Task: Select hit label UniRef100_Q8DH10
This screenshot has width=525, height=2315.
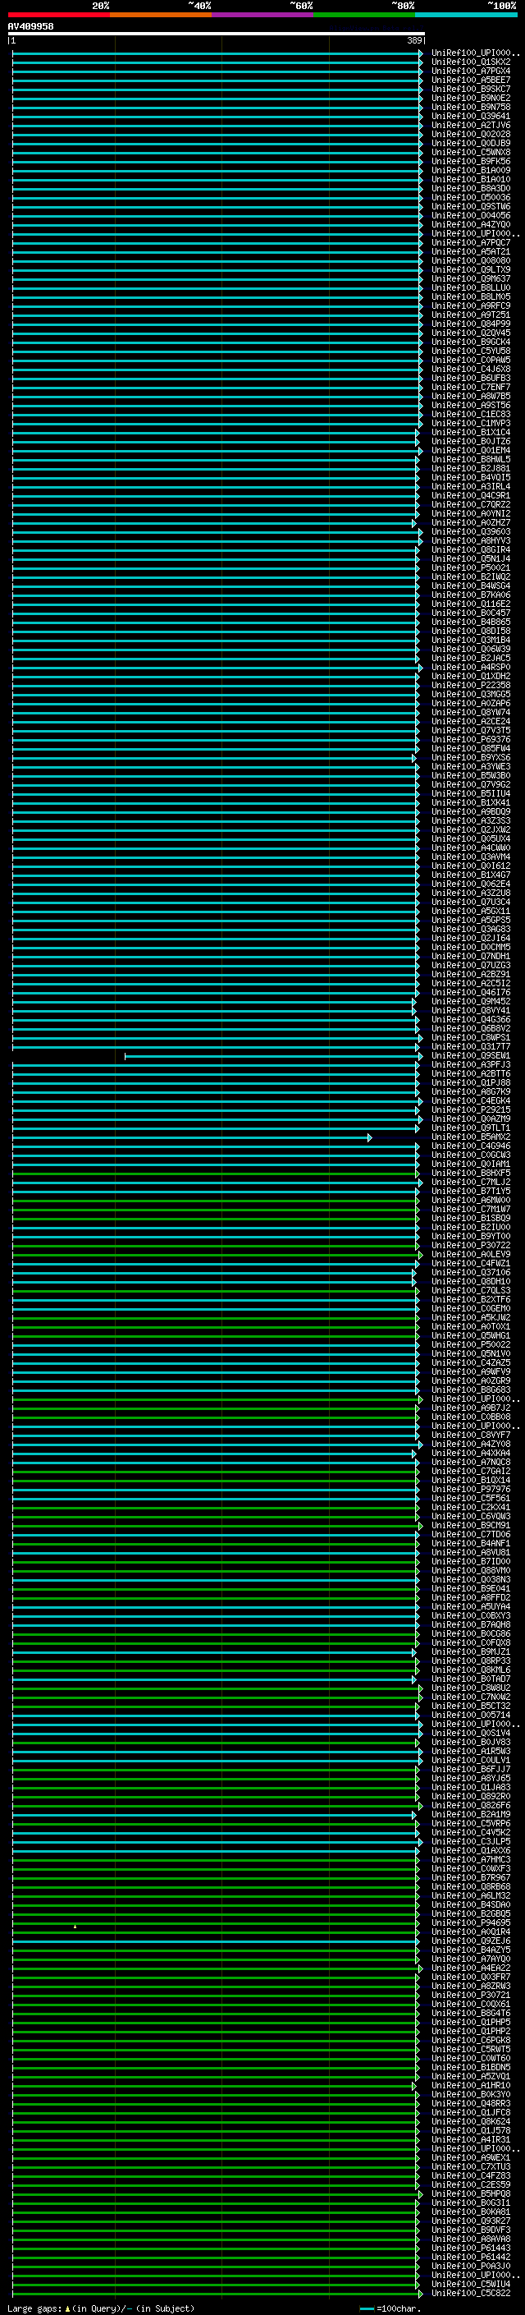Action: coord(470,1282)
